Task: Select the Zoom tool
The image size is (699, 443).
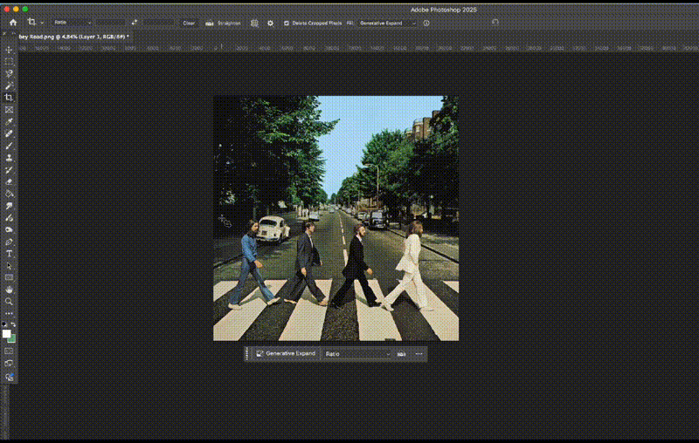Action: point(10,302)
